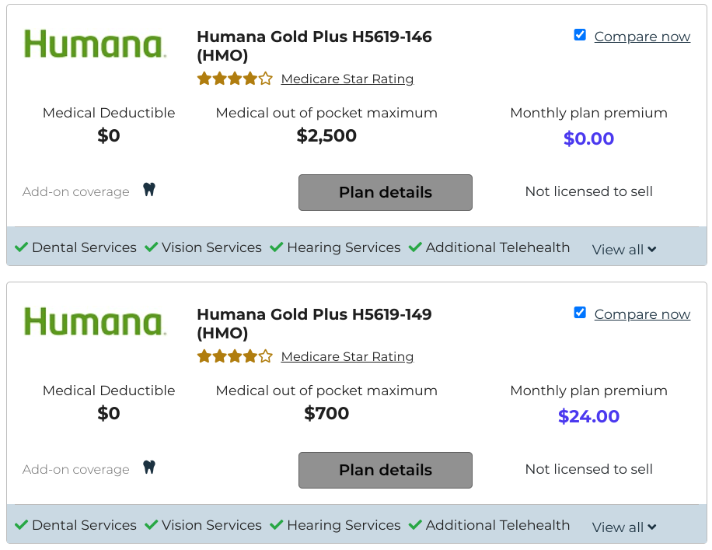Open Medicare Star Rating link for H5619-146
Viewport: 712px width, 550px height.
[347, 79]
